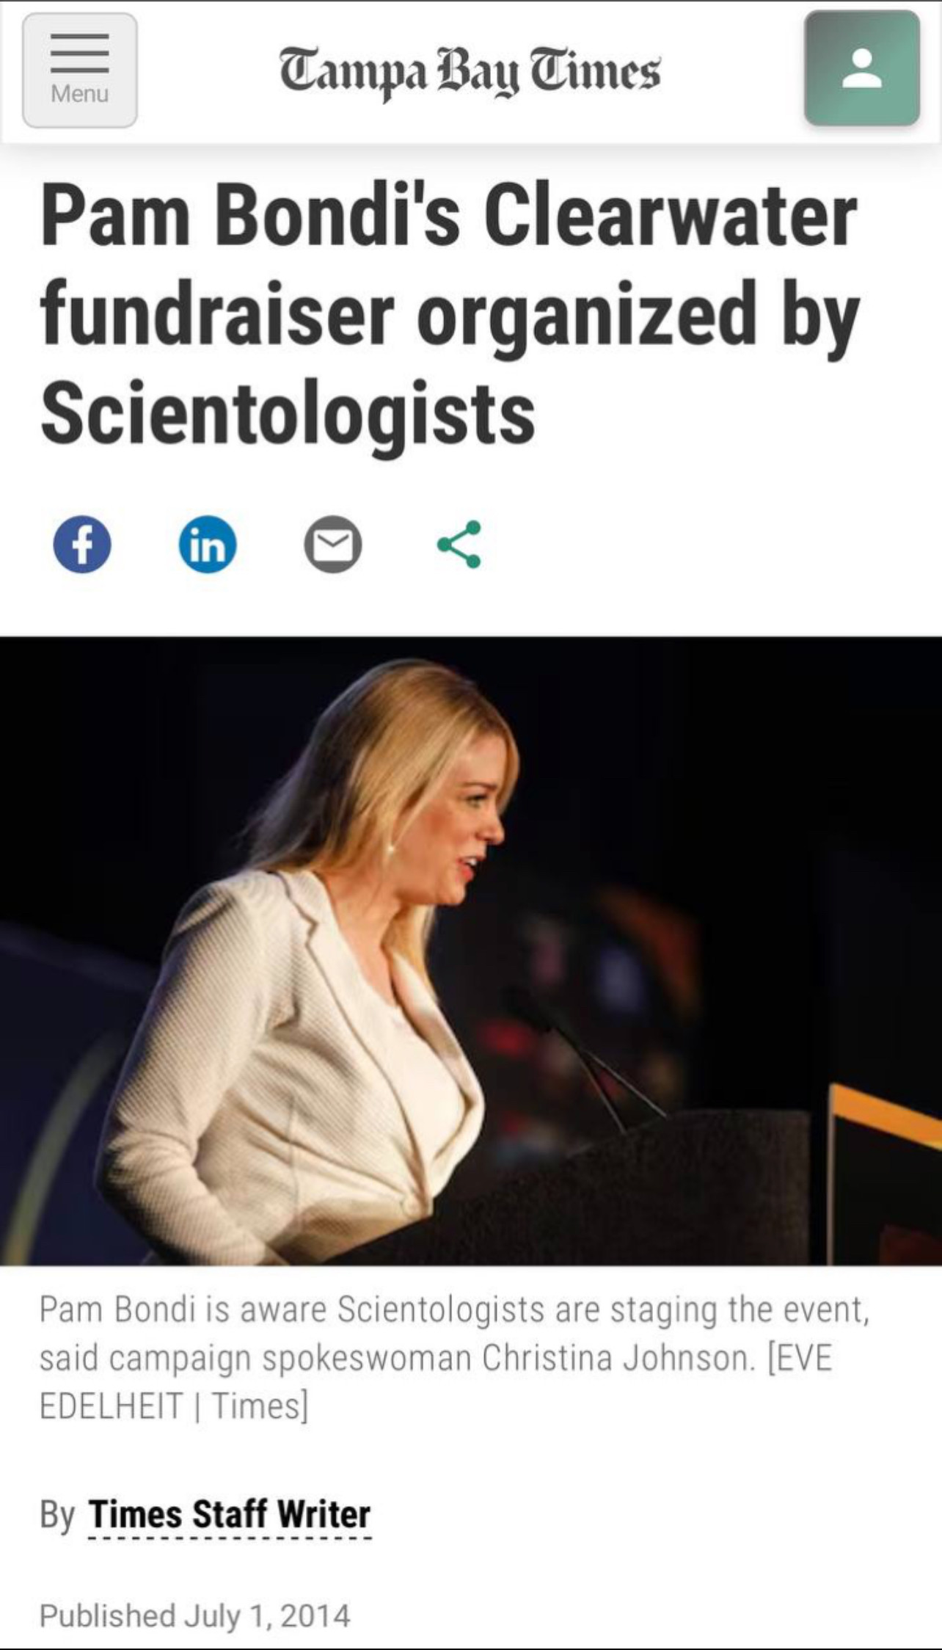
Task: Select the headline 'Pam Bondi's Clearwater fundraiser'
Action: (449, 267)
